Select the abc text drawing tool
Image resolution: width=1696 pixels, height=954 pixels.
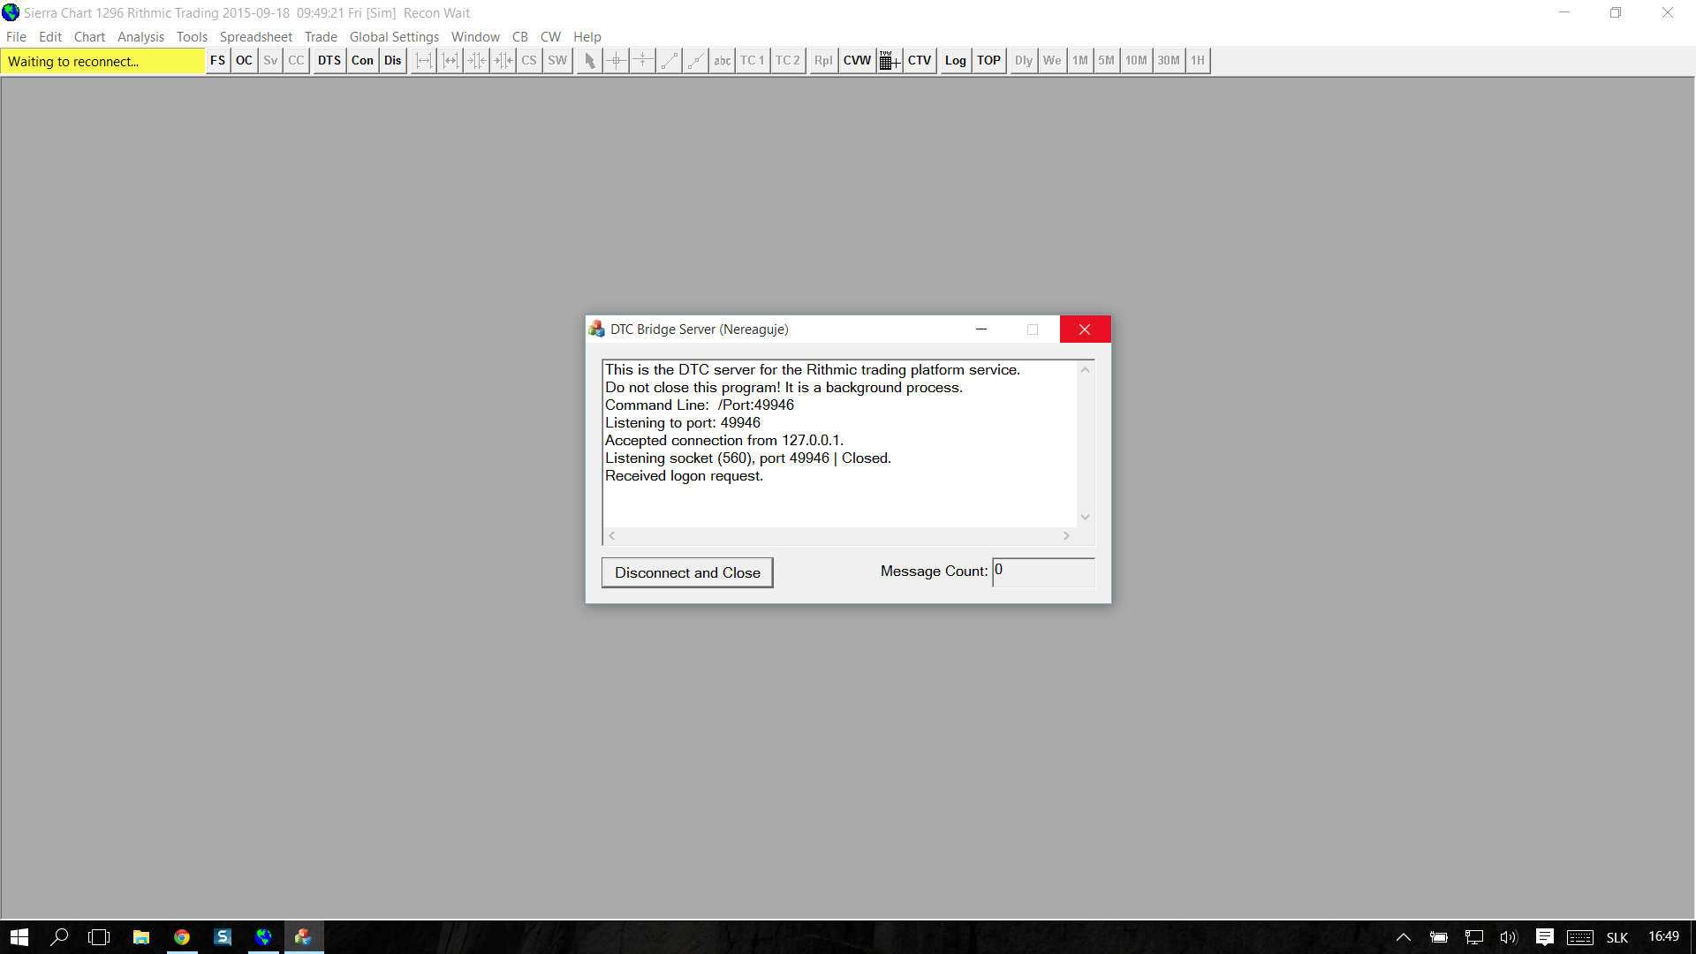point(722,61)
